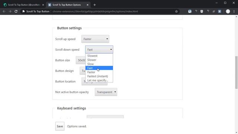The image size is (238, 134).
Task: Open the Not active button opacity dropdown
Action: point(106,92)
